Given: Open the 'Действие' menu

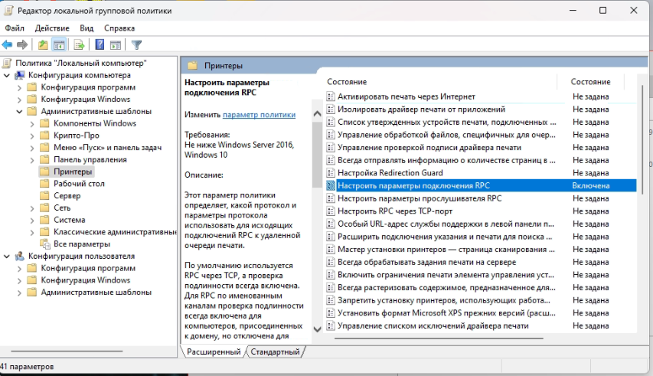Looking at the screenshot, I should (x=52, y=28).
